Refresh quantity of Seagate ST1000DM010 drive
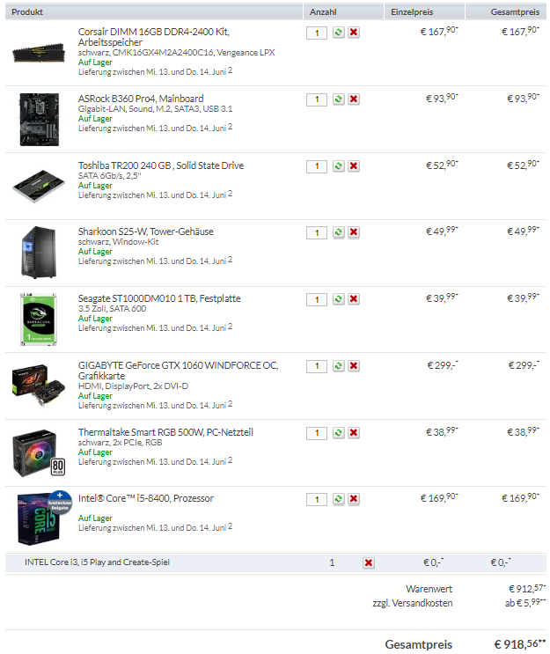This screenshot has width=550, height=654. coord(338,299)
